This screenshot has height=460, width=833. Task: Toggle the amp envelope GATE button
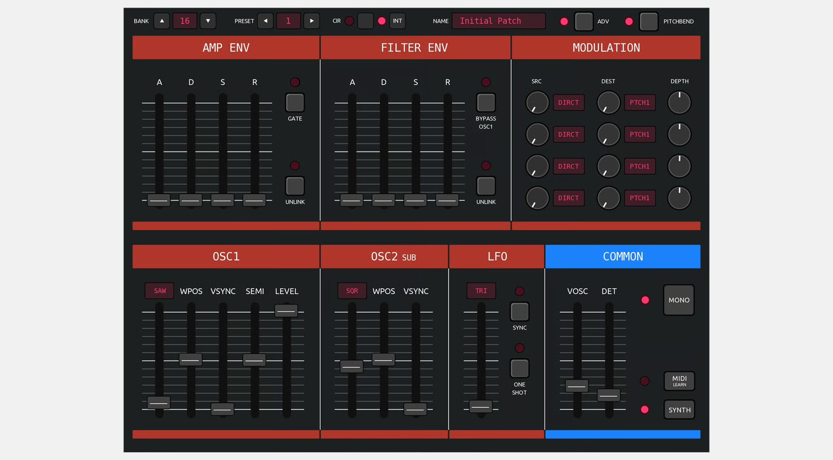coord(295,103)
